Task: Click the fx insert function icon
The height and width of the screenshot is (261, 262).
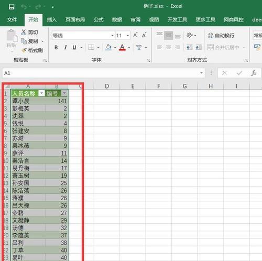Action: click(254, 73)
